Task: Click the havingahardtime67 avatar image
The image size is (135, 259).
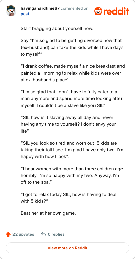Action: (11, 11)
